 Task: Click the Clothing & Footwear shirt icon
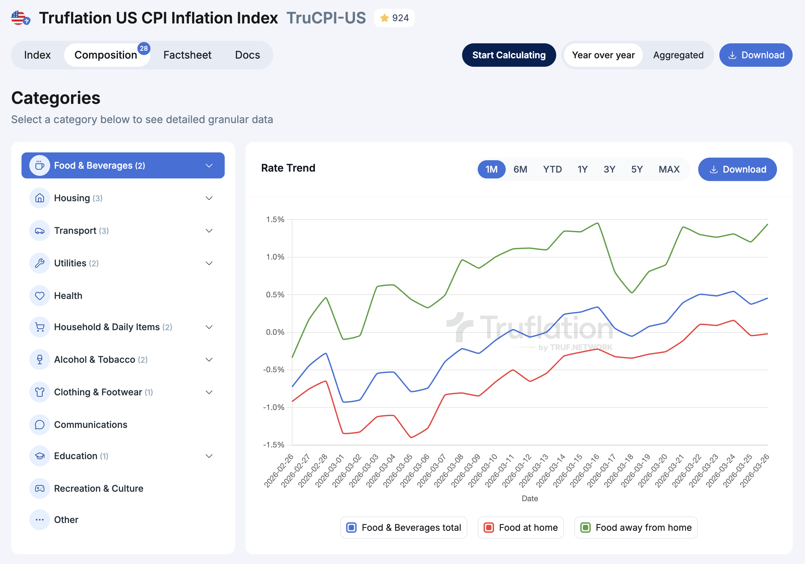[x=40, y=392]
